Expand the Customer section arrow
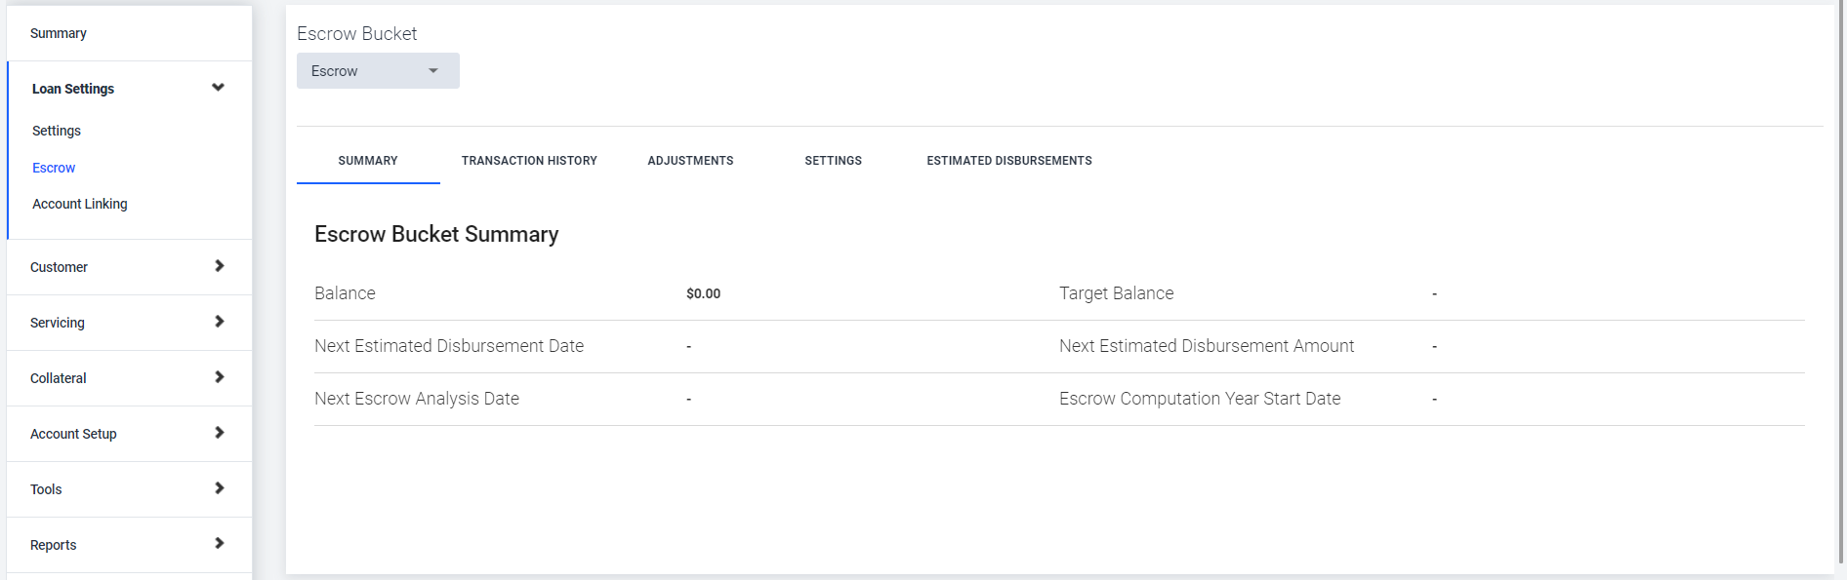The width and height of the screenshot is (1847, 580). pyautogui.click(x=219, y=266)
